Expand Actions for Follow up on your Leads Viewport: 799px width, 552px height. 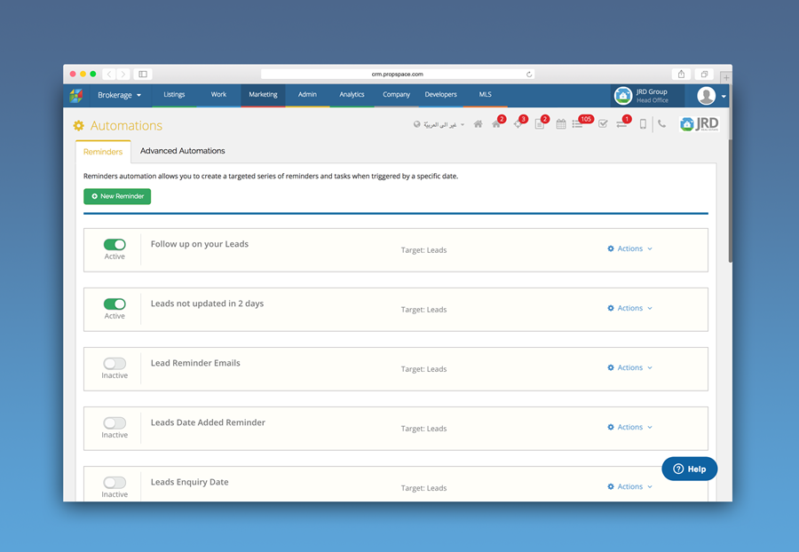(629, 248)
